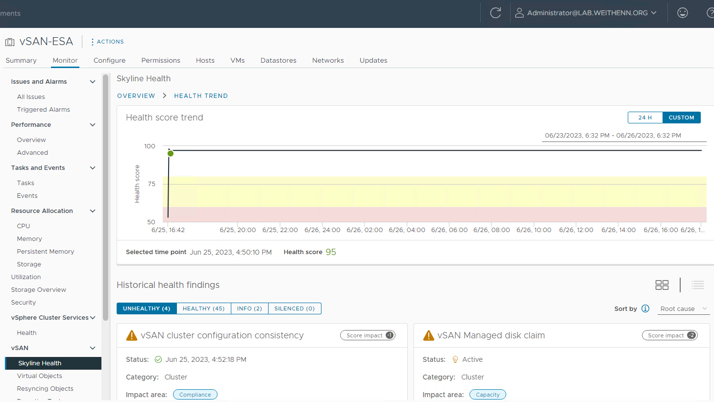714x402 pixels.
Task: Click the vSAN-ESA cluster icon
Action: tap(10, 42)
